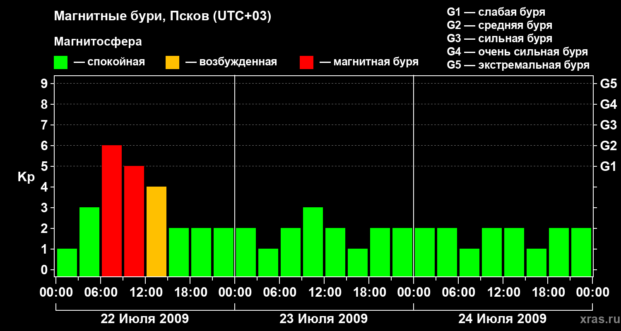Click the orange bar reaching Kp 4
Screen dimensions: 621x331
click(x=156, y=231)
